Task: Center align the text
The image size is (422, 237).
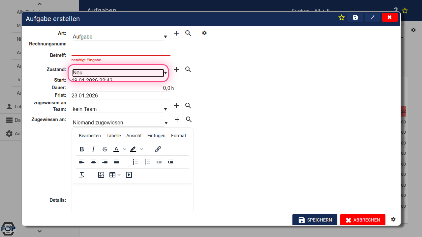Action: [x=93, y=162]
